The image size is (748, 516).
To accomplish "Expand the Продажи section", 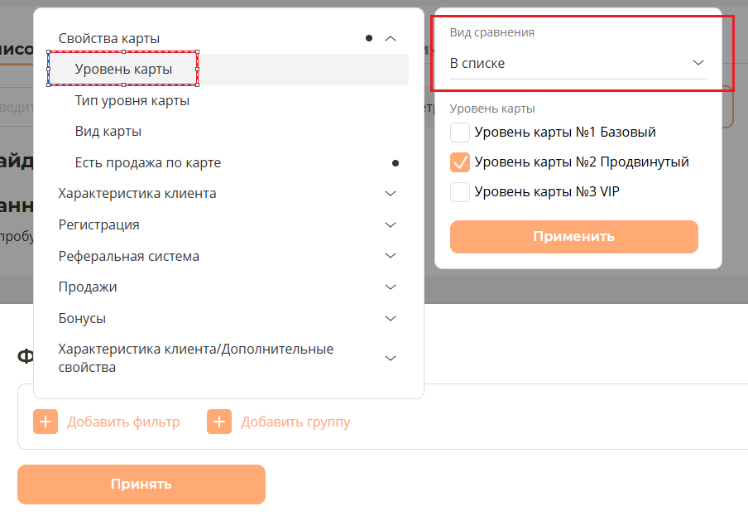I will pos(391,287).
